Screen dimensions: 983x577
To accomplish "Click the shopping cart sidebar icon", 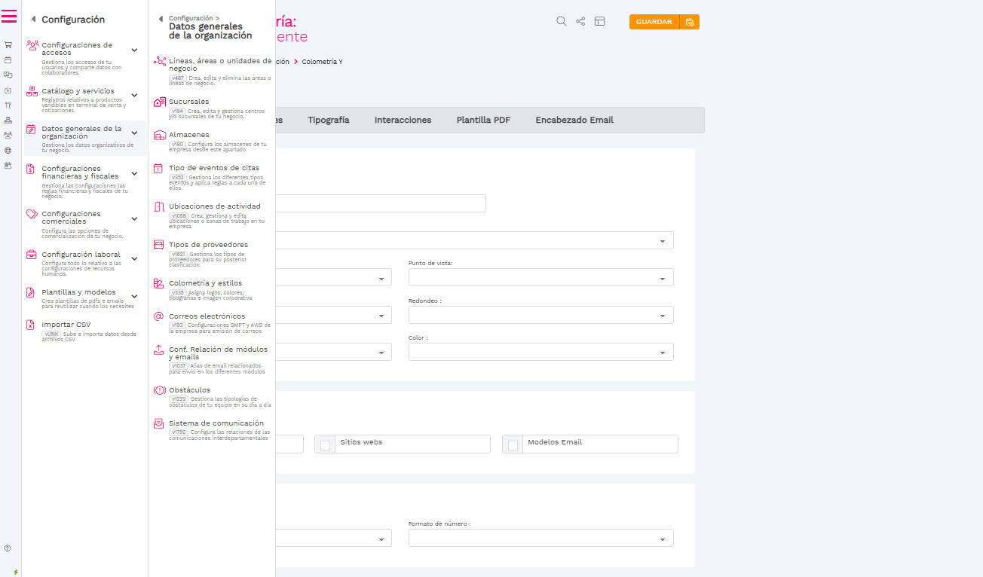I will [x=8, y=45].
